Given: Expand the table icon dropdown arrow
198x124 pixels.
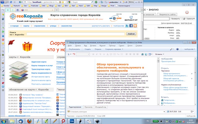Looking at the screenshot, I should tap(152, 54).
